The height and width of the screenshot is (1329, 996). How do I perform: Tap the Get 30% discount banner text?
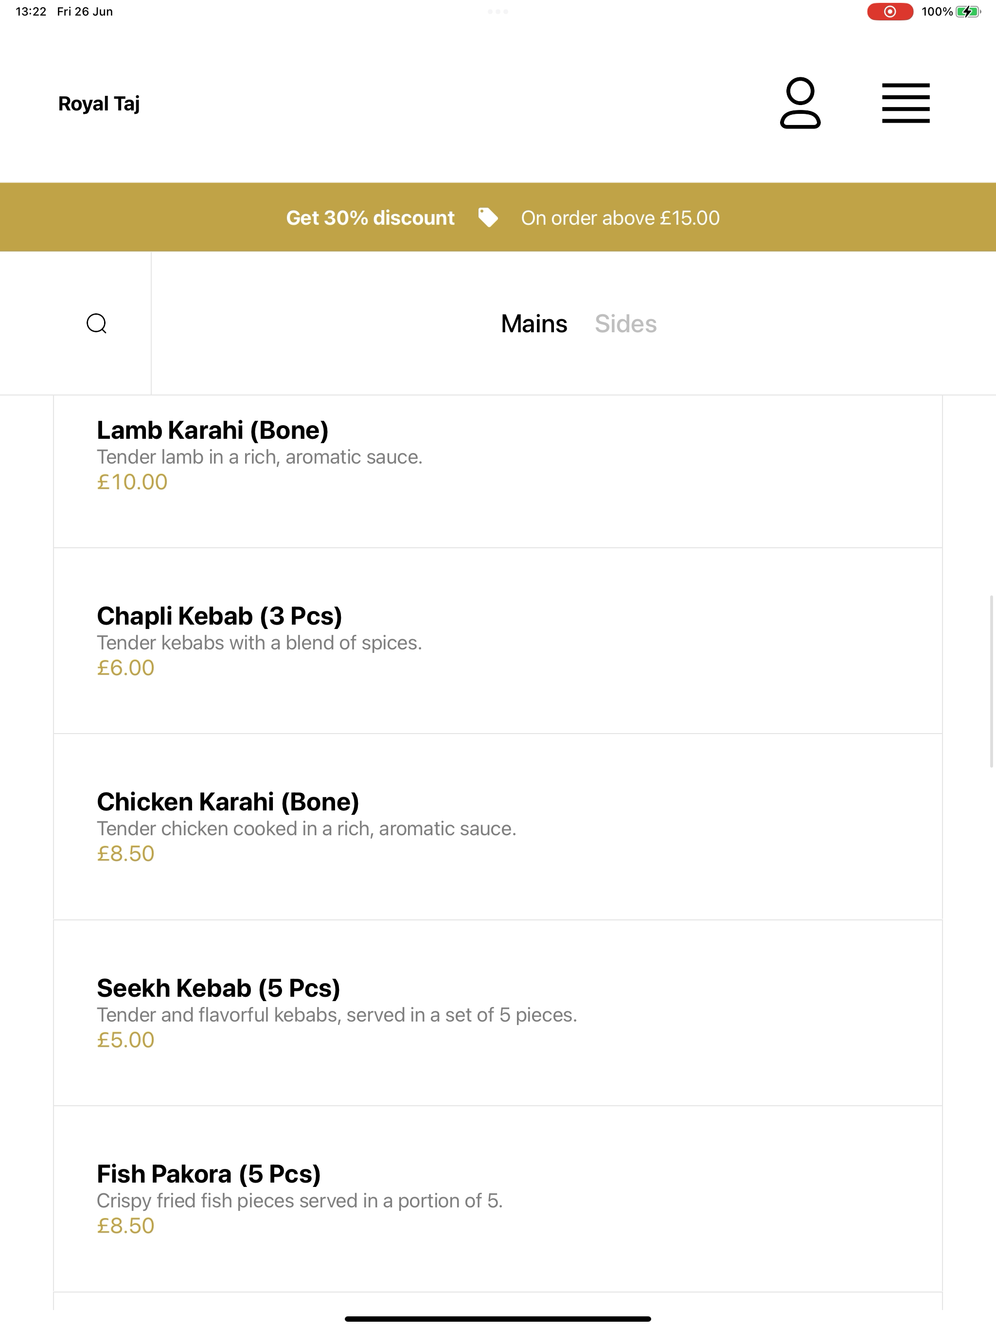tap(370, 217)
